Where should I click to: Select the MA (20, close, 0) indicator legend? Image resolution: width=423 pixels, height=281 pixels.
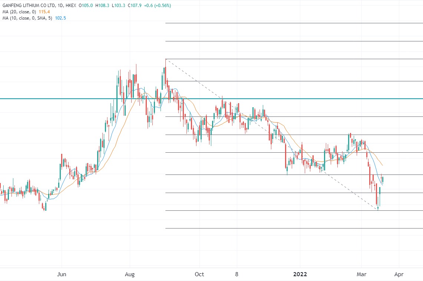(x=19, y=12)
